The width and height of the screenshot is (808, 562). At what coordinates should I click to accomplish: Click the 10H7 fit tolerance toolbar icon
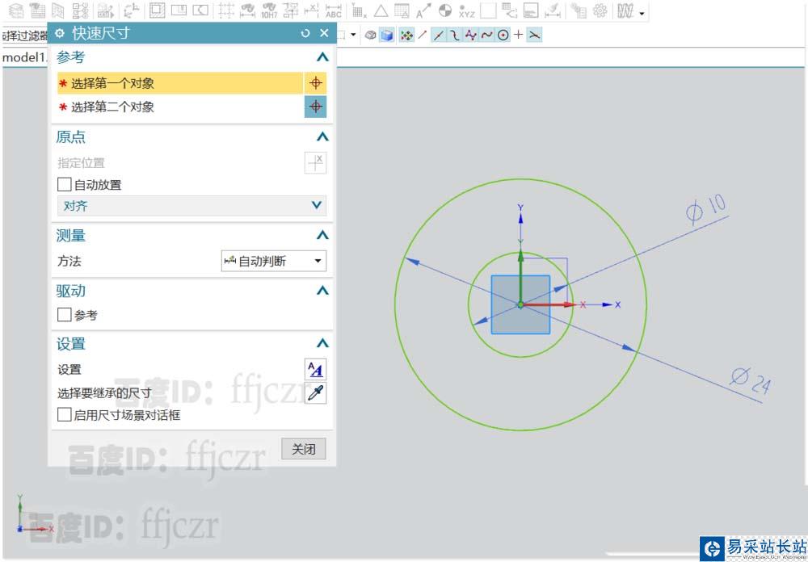point(269,10)
